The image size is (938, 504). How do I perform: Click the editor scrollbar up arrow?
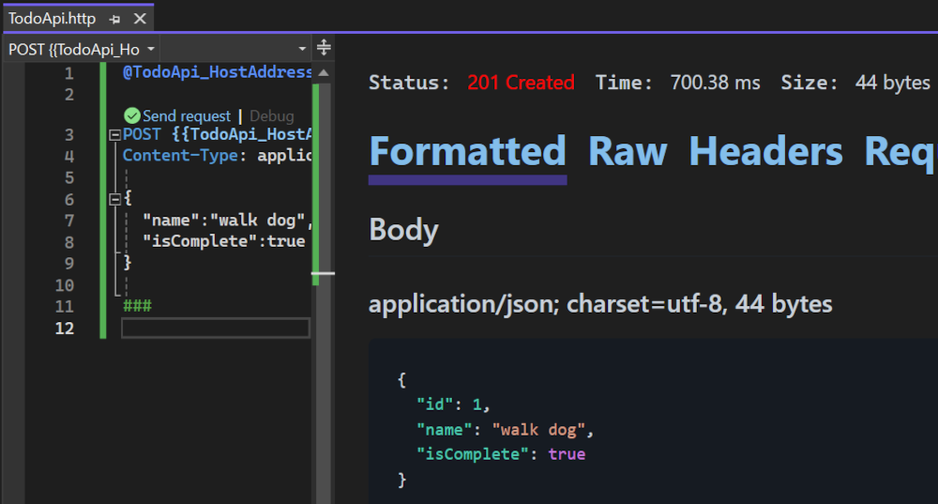(324, 72)
